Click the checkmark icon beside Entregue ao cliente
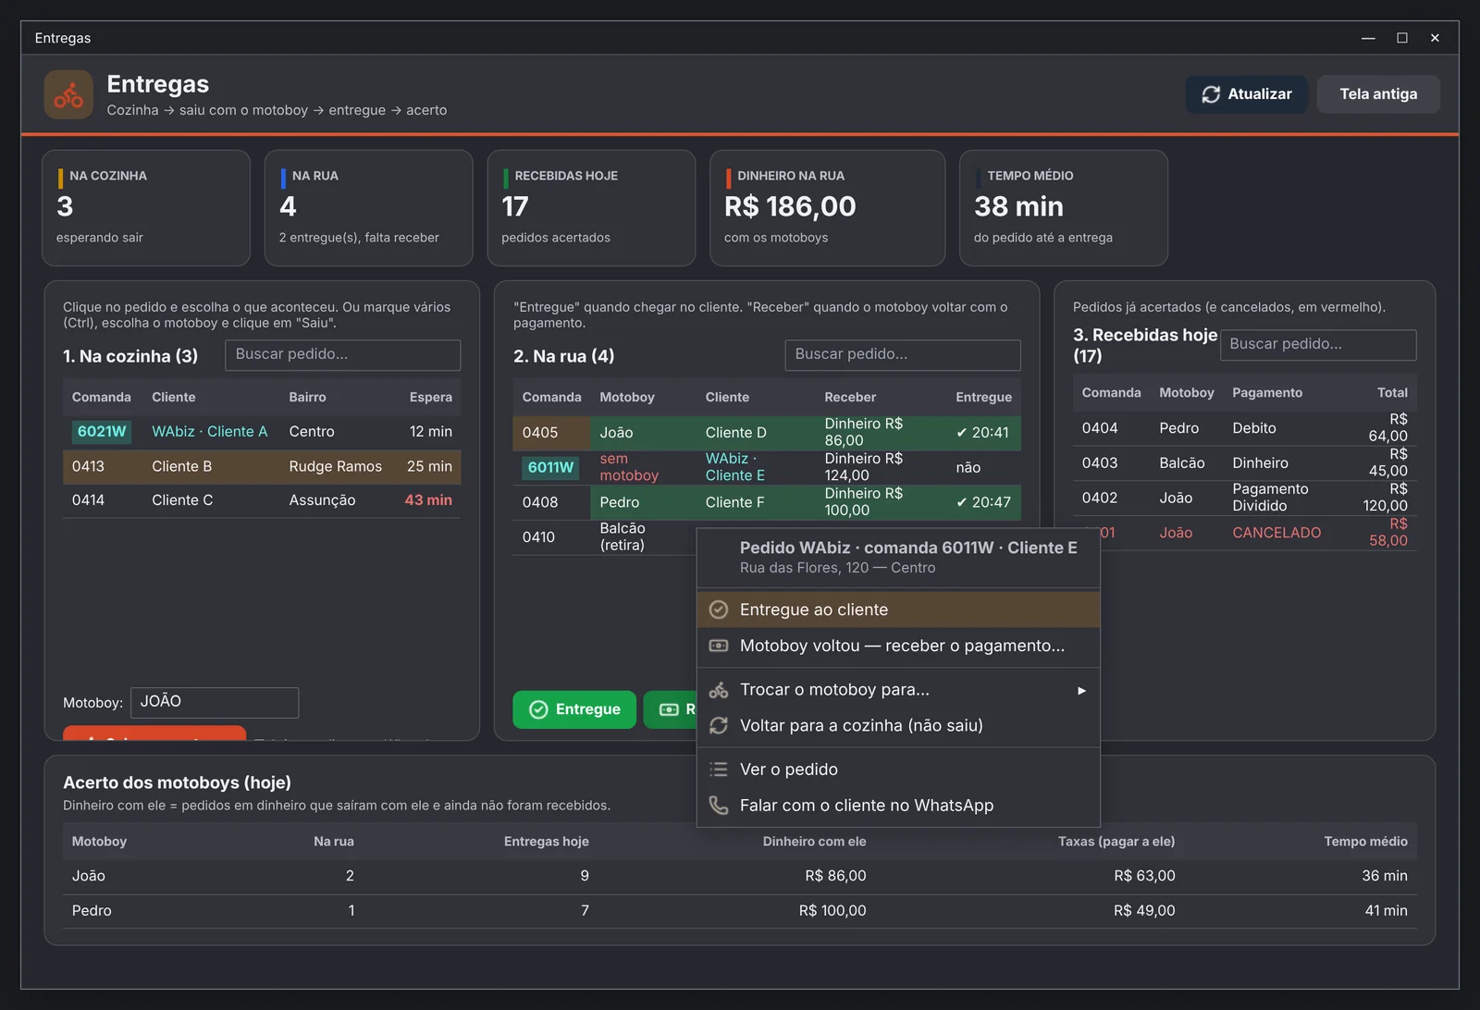Screen dimensions: 1480x1010 click(718, 610)
